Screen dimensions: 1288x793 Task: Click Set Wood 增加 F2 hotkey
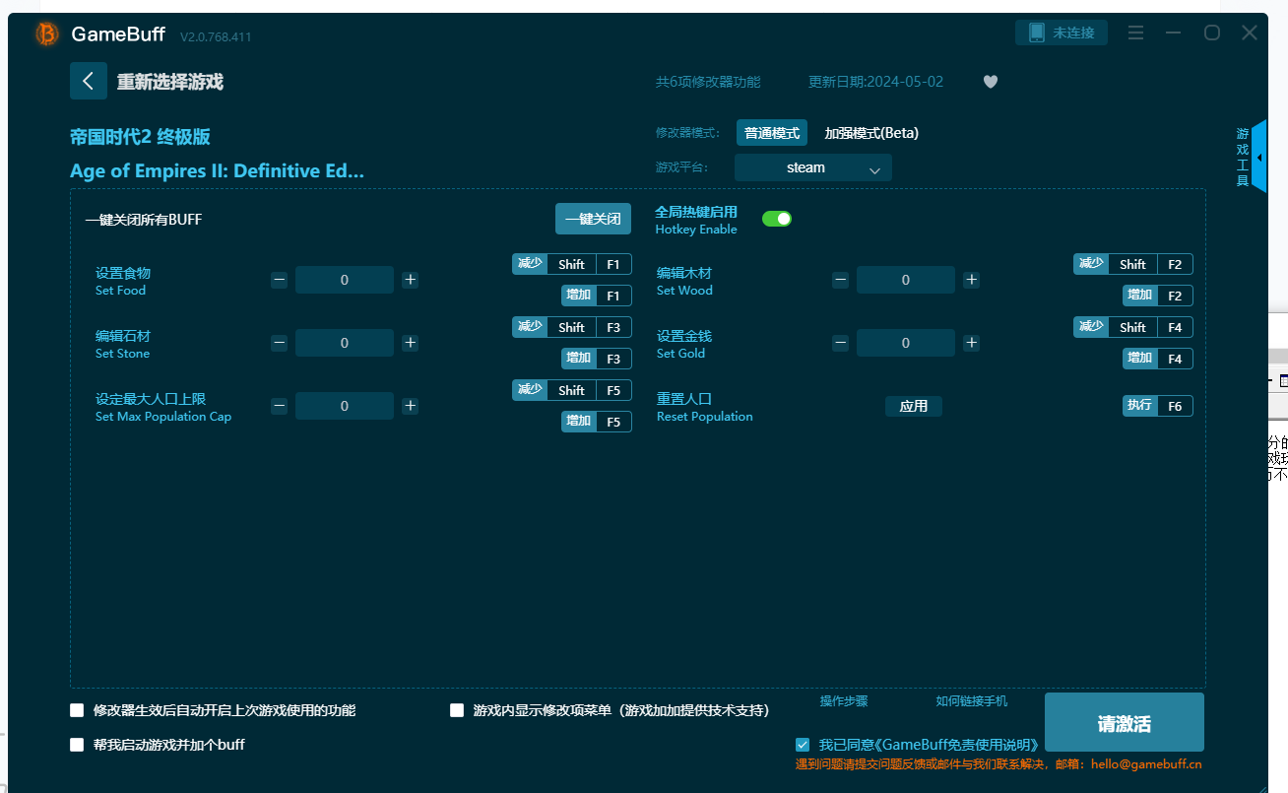pos(1158,296)
